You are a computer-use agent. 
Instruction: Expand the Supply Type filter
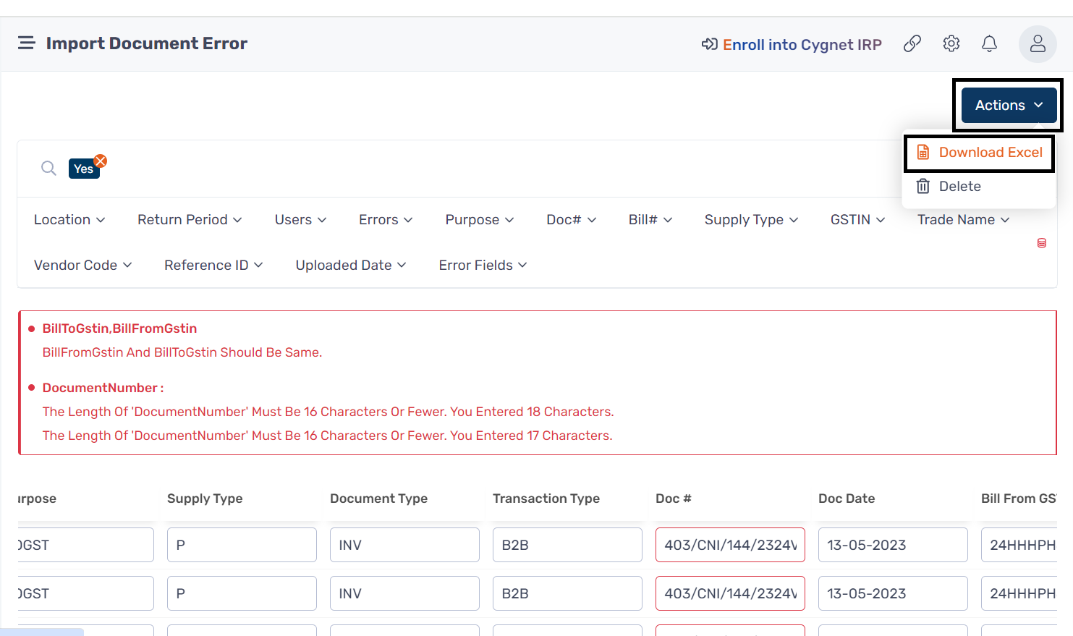(x=751, y=220)
